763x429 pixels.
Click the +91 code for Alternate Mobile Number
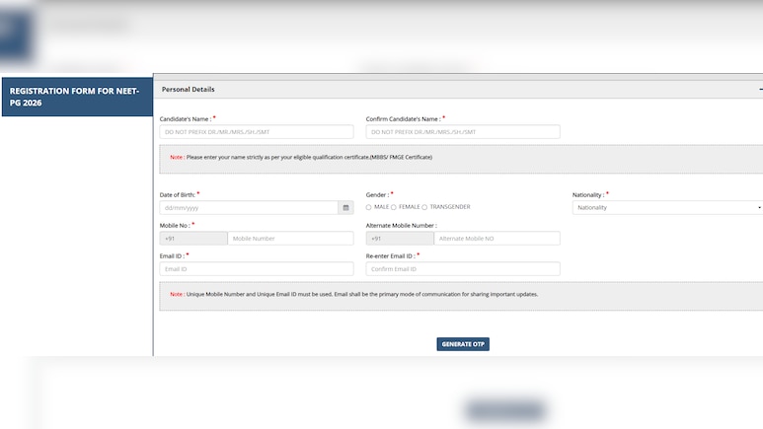pos(400,239)
